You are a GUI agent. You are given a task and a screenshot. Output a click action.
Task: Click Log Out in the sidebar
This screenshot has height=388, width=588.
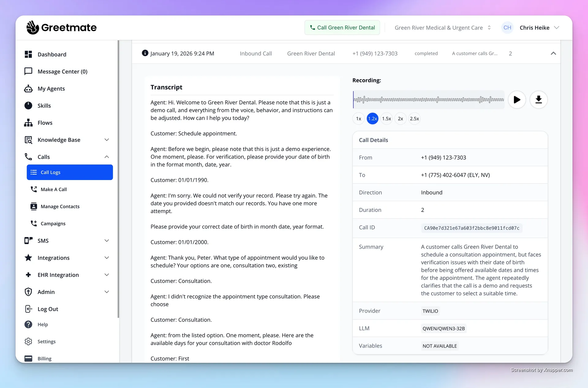[48, 309]
